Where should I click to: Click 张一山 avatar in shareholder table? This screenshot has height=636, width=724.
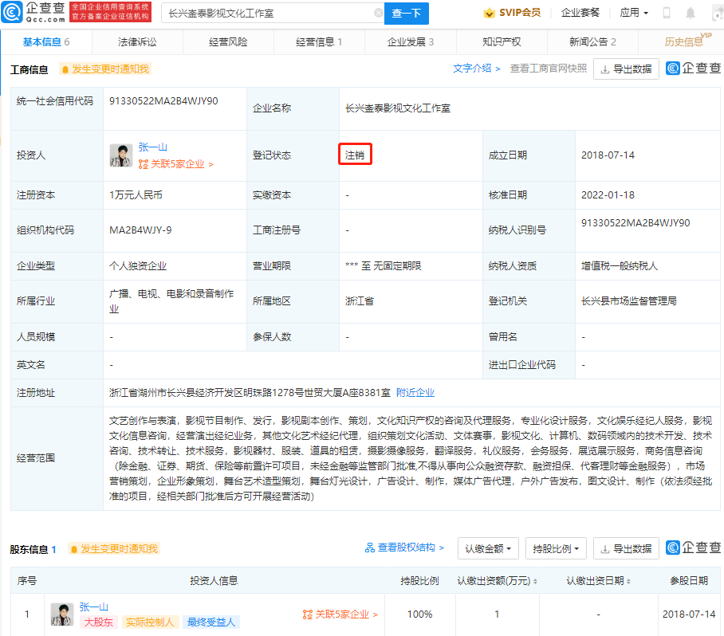click(62, 614)
